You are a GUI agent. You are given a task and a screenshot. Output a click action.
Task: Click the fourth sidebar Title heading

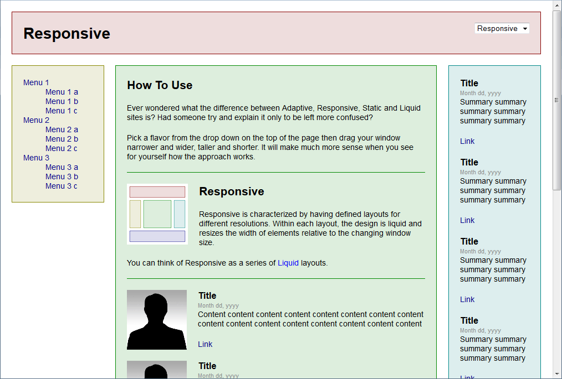[469, 320]
